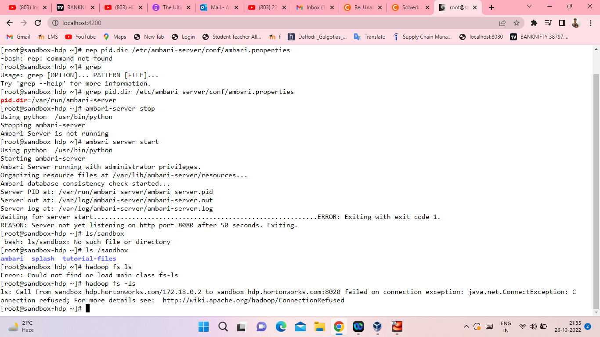This screenshot has width=600, height=337.
Task: Open the Extensions puzzle icon
Action: (x=534, y=22)
